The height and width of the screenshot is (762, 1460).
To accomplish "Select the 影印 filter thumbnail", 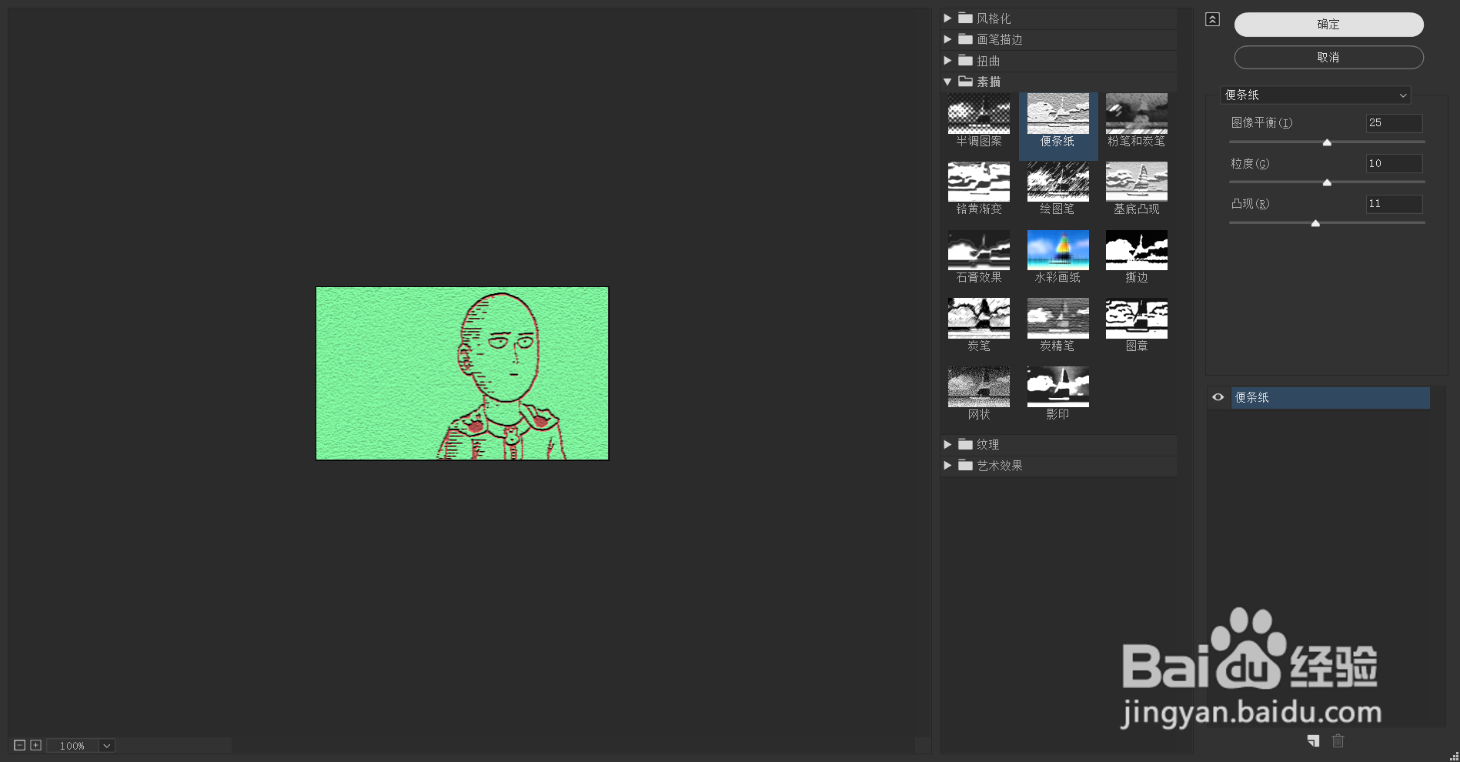I will coord(1058,387).
